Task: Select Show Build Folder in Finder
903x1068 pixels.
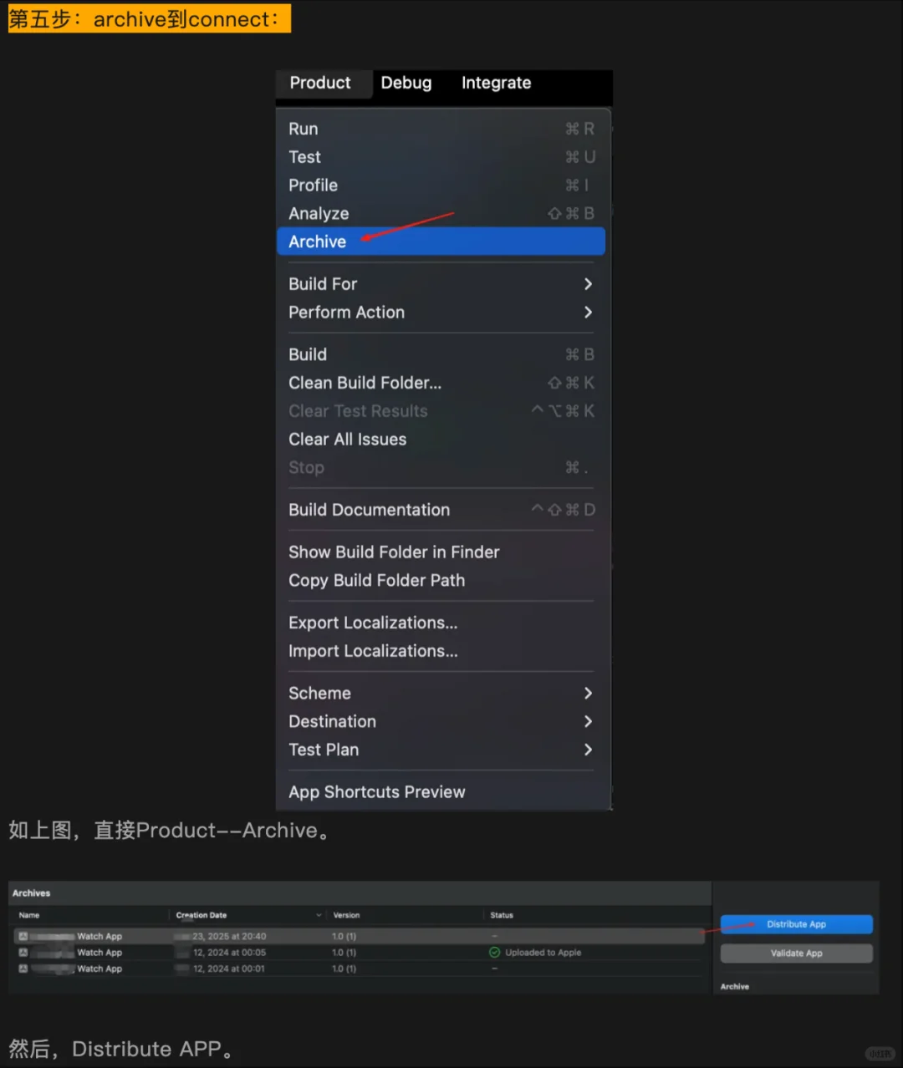Action: coord(394,552)
